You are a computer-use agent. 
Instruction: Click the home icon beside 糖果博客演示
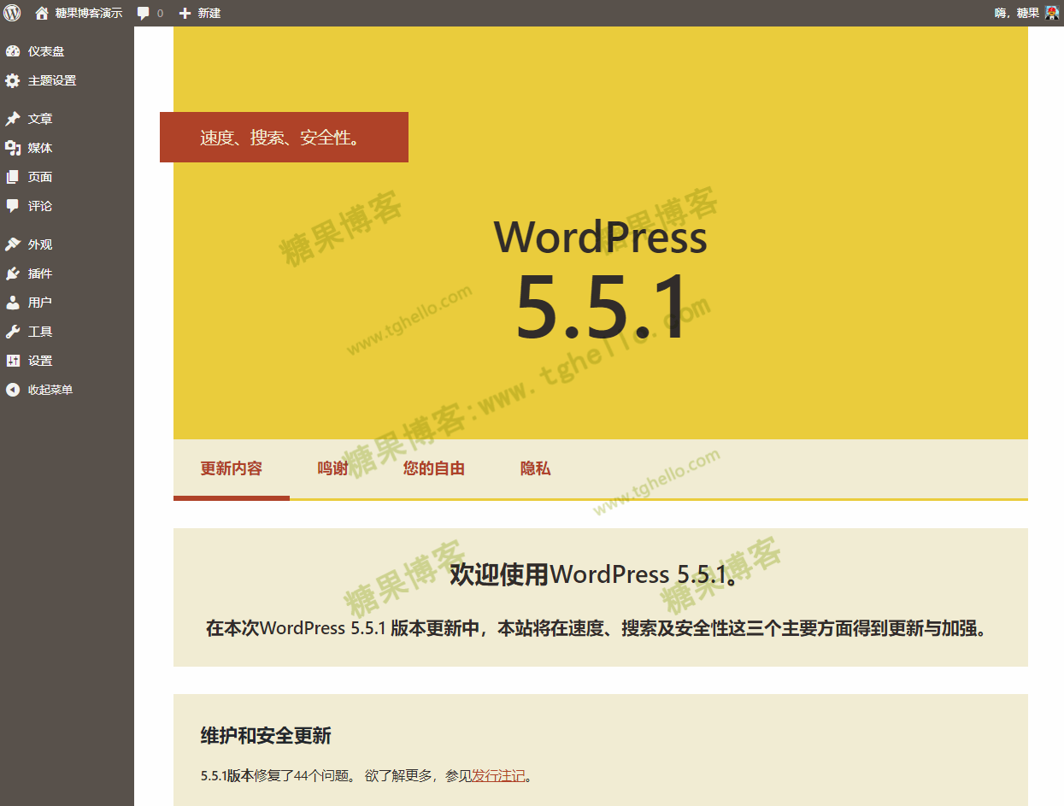[42, 13]
